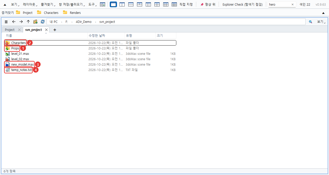Select the two side-by-side panes layout
329x175 pixels.
122,4
